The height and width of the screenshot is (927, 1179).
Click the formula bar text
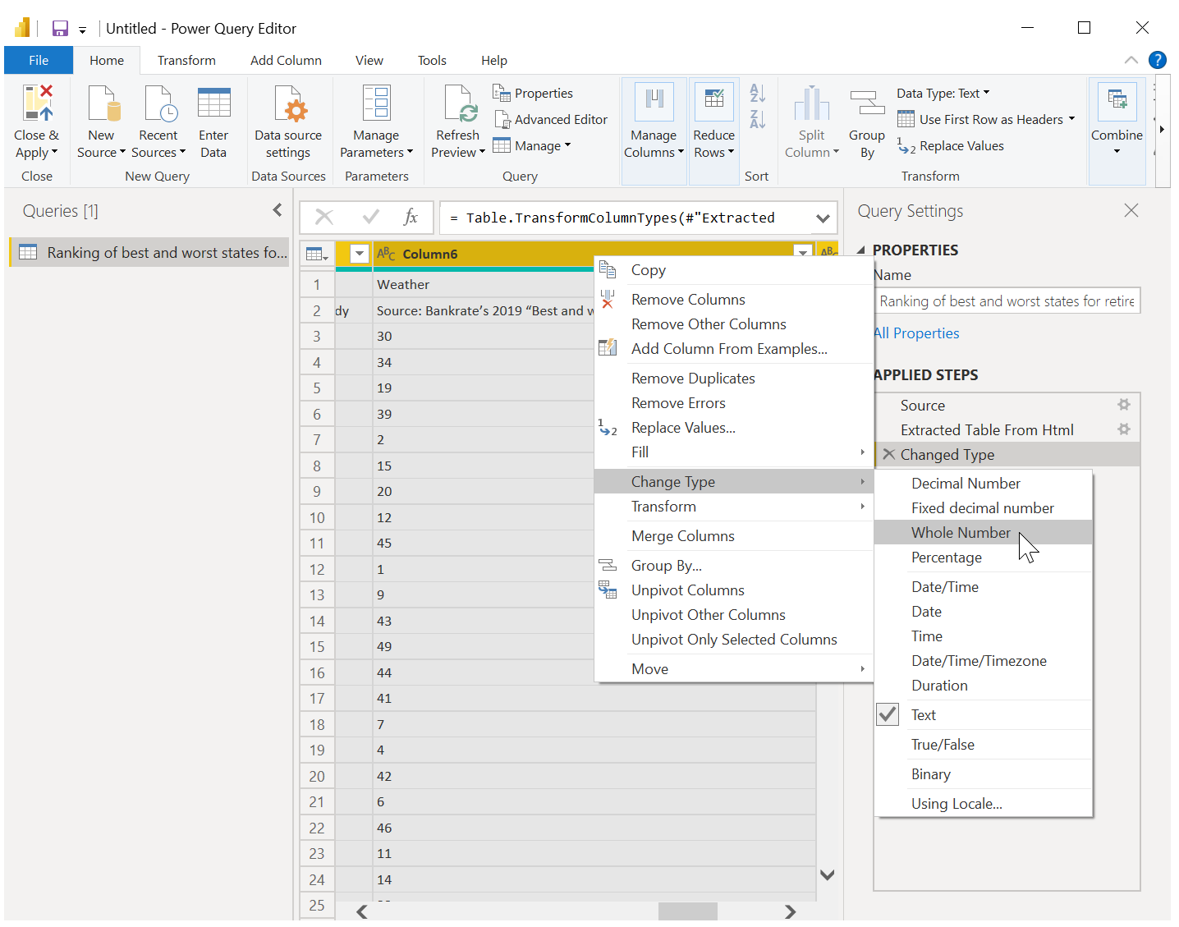coord(620,218)
